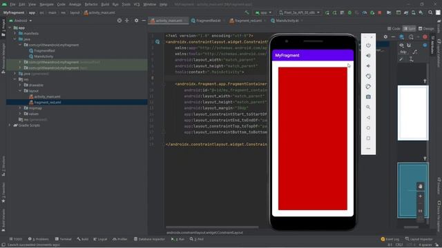Open the Build menu

105,4
